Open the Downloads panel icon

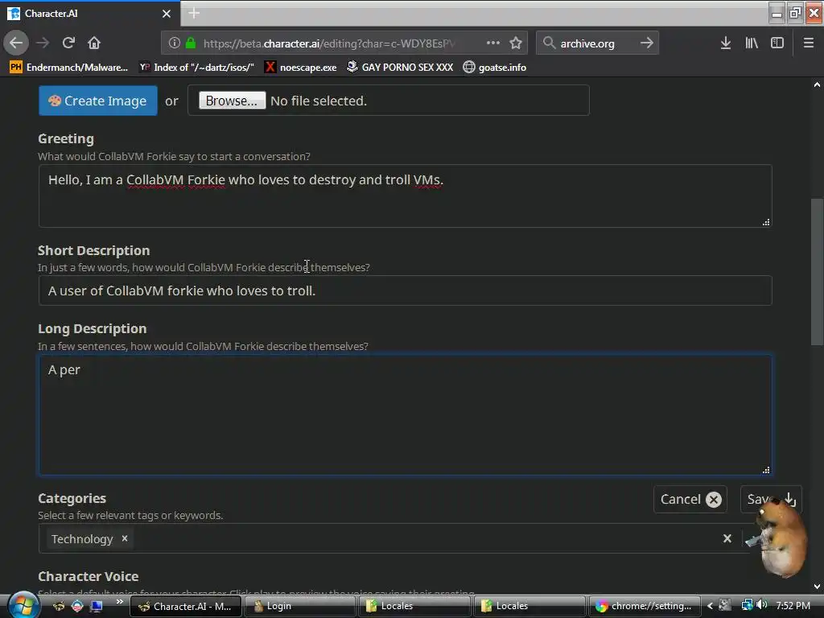726,43
